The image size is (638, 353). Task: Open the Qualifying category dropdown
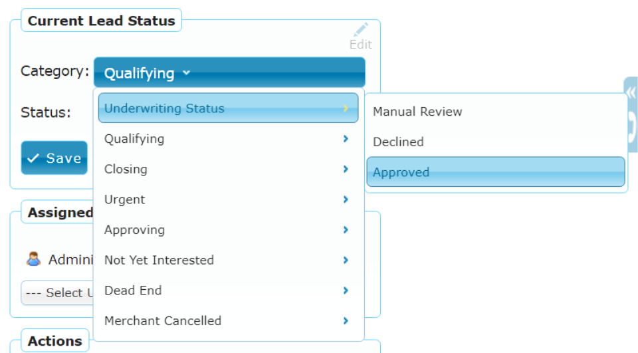click(x=229, y=72)
